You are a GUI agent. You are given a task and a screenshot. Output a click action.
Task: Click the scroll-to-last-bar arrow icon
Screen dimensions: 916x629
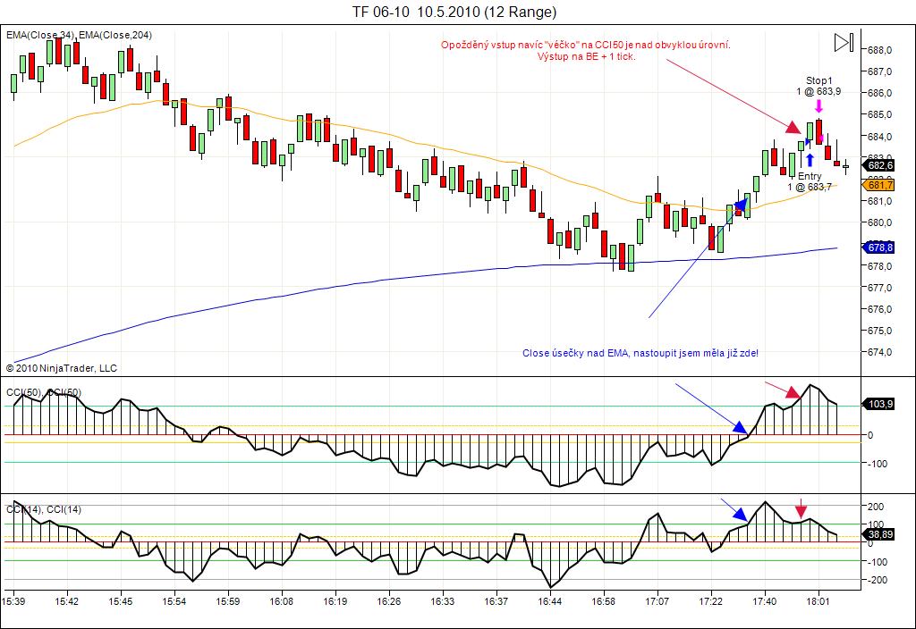[x=844, y=43]
